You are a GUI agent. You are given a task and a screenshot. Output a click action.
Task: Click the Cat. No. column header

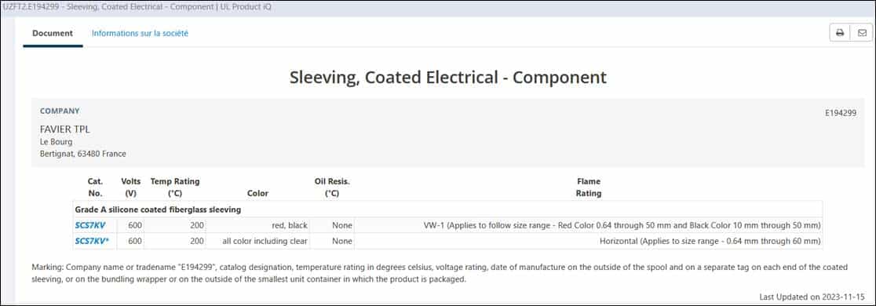(95, 188)
